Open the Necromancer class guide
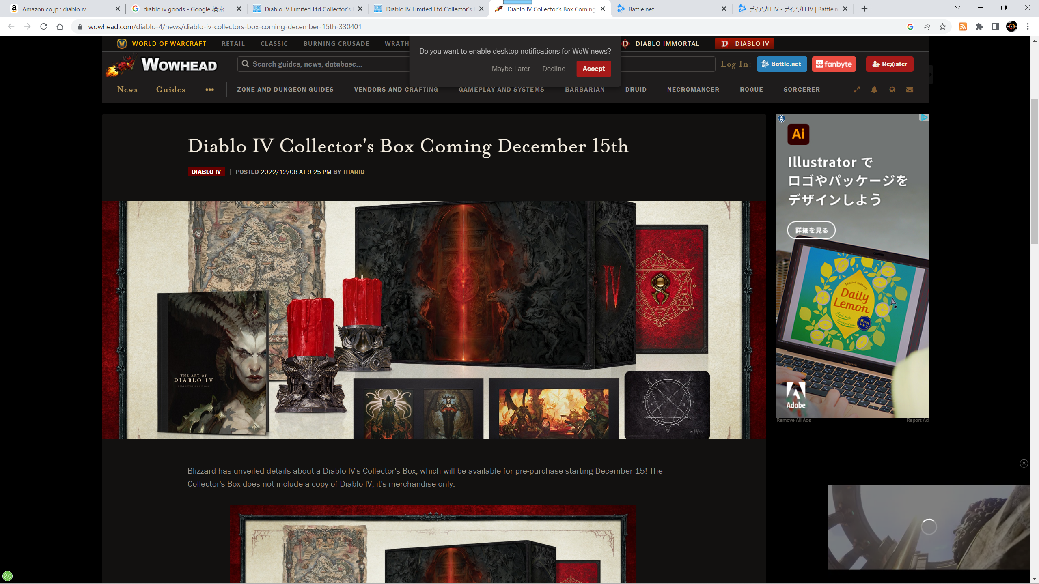The image size is (1039, 584). click(693, 90)
